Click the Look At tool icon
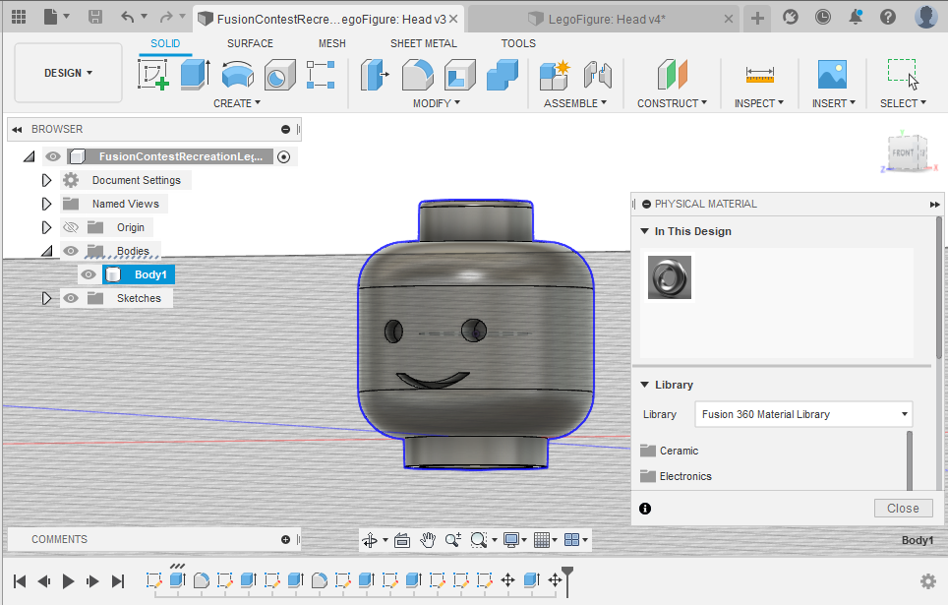 pyautogui.click(x=402, y=540)
